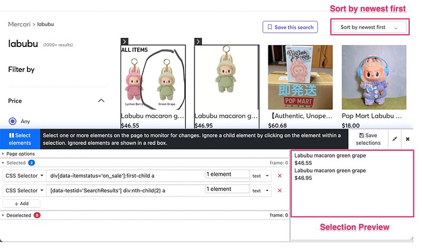The image size is (422, 249).
Task: Click the Deselected count badge 0
Action: [x=37, y=215]
